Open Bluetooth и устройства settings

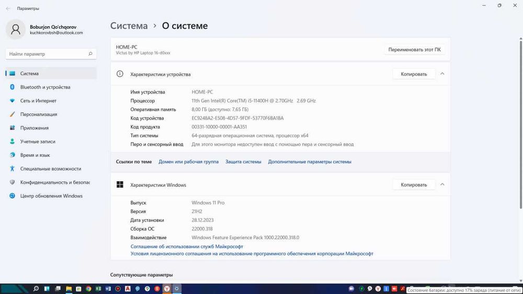tap(51, 87)
